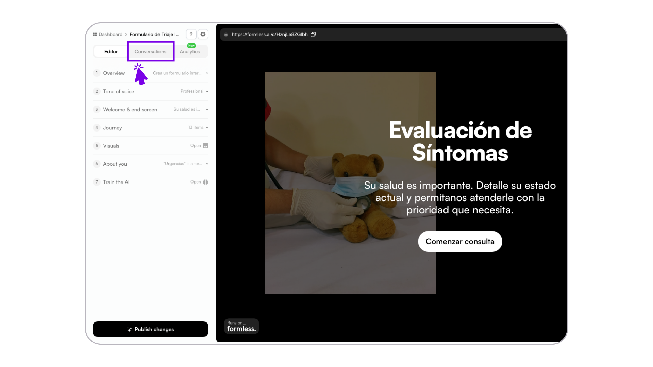This screenshot has height=367, width=653.
Task: Open the Journey row
Action: point(150,128)
